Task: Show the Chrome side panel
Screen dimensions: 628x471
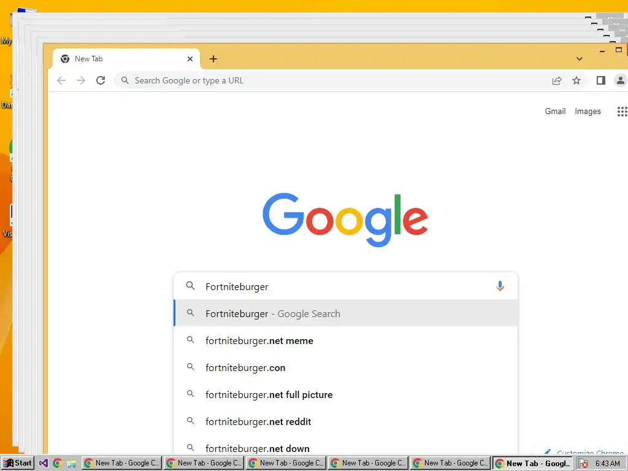Action: click(x=601, y=80)
